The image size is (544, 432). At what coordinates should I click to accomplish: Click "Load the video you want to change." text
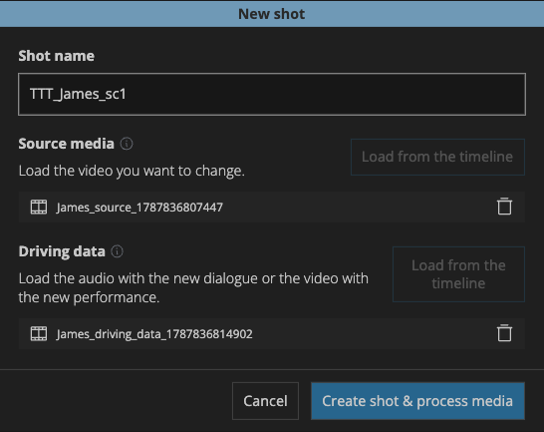[132, 171]
